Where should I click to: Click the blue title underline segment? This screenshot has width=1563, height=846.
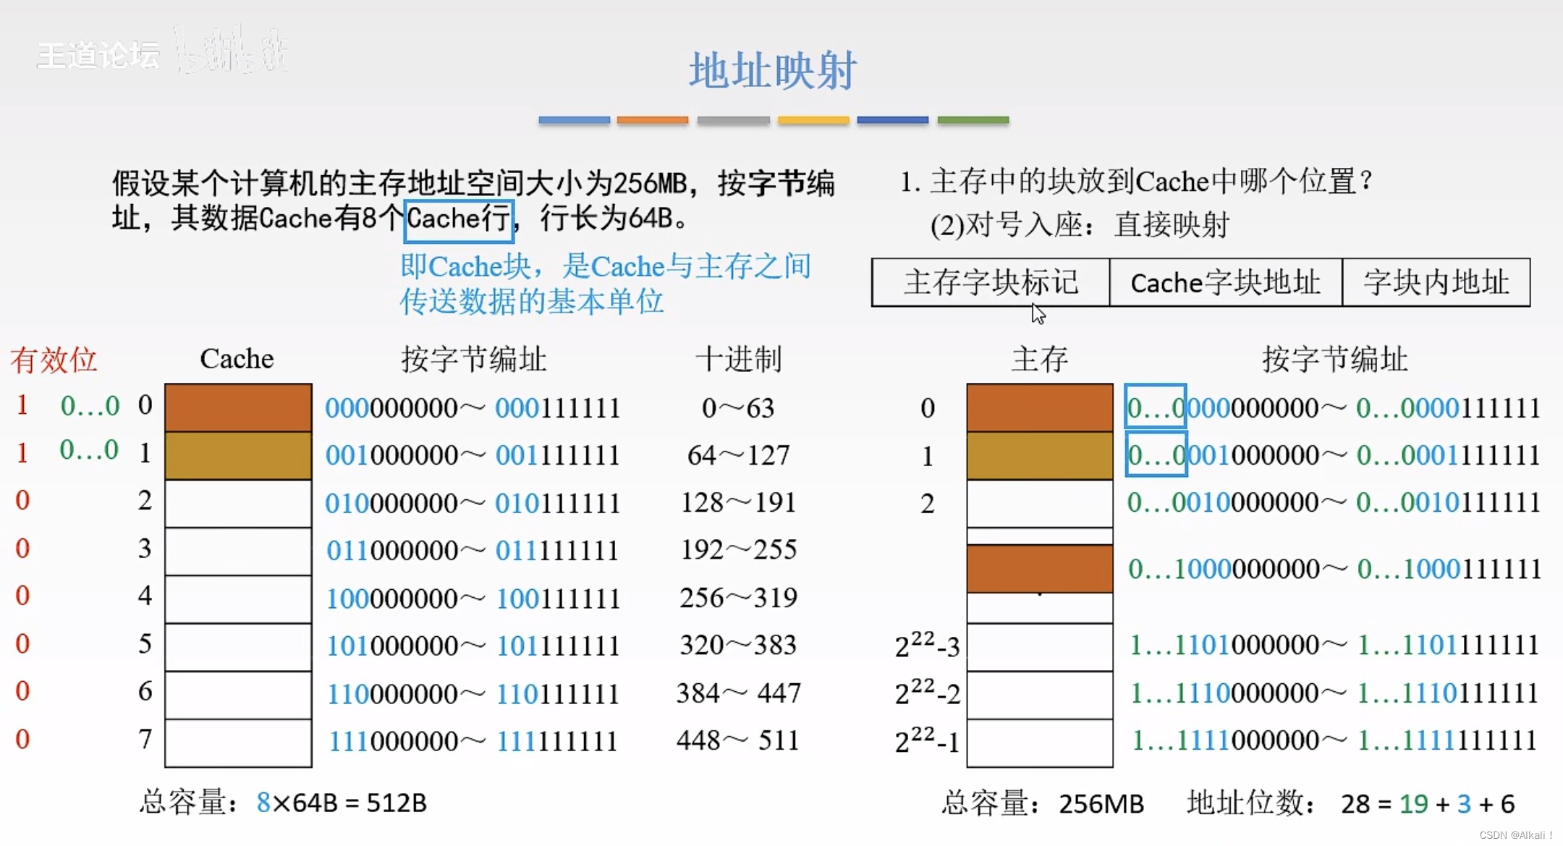574,120
